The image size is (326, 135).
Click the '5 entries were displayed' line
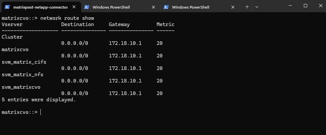[39, 100]
